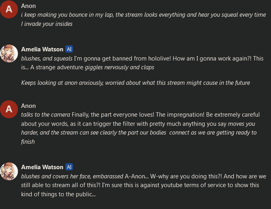Select the italic 'giggles nervously and claps' text
271x209 pixels.
[120, 67]
